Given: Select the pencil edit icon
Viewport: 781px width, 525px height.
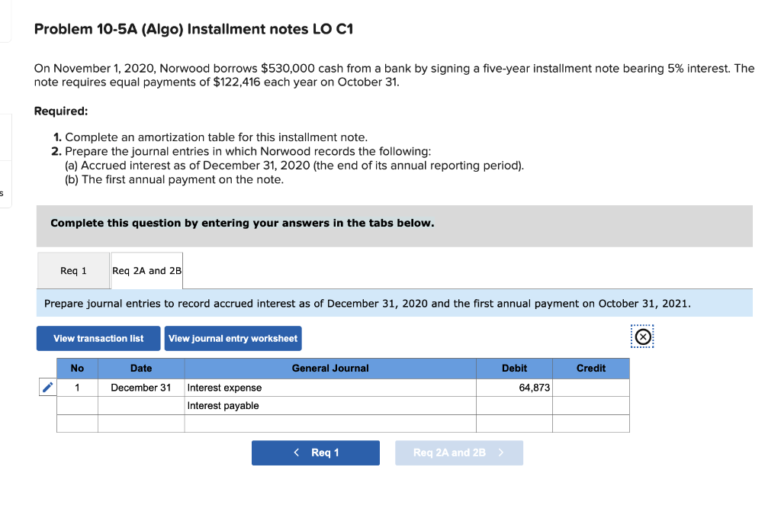Looking at the screenshot, I should 47,387.
